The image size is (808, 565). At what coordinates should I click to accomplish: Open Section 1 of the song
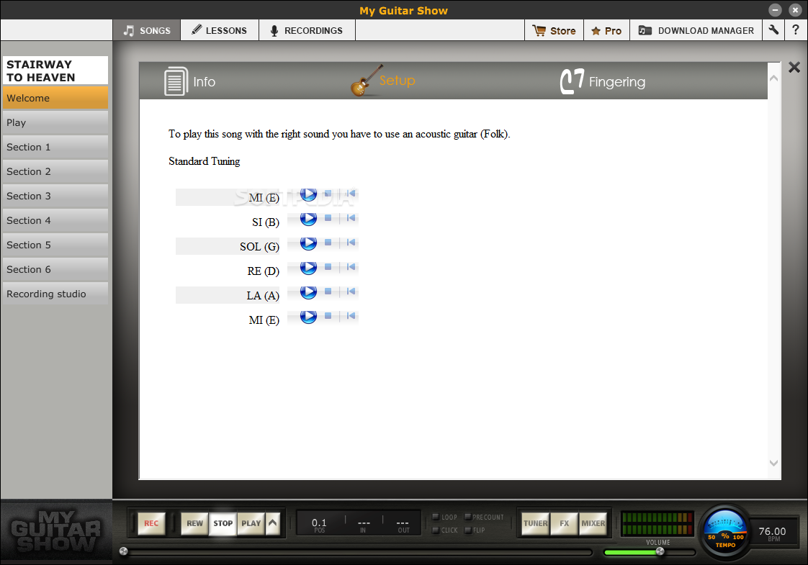55,147
